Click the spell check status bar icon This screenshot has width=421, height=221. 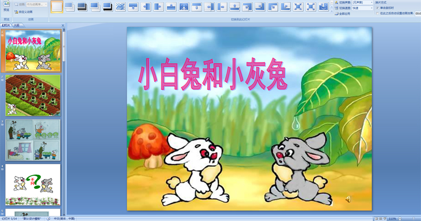pyautogui.click(x=48, y=219)
